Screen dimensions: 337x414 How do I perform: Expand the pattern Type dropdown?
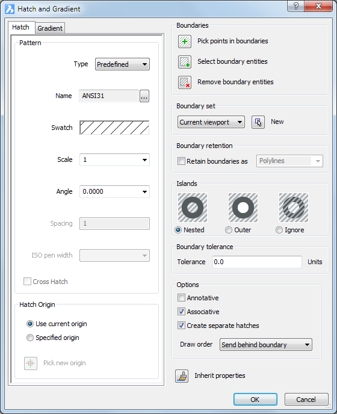(122, 64)
